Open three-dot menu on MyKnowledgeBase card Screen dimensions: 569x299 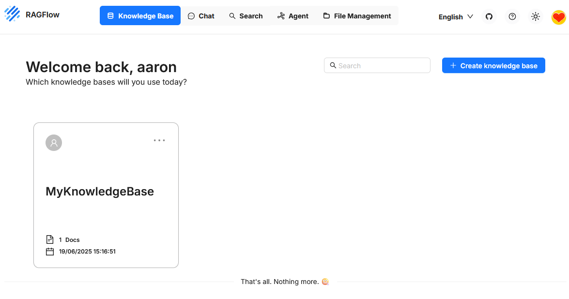tap(159, 140)
